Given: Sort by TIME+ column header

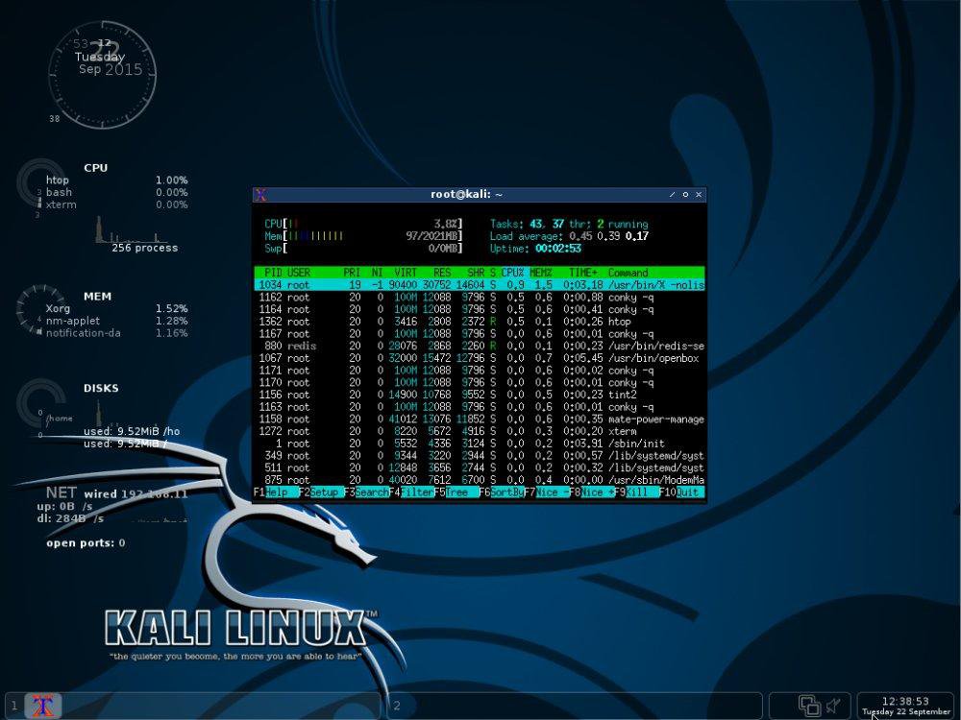Looking at the screenshot, I should click(x=583, y=273).
